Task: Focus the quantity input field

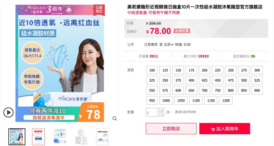Action: point(152,112)
